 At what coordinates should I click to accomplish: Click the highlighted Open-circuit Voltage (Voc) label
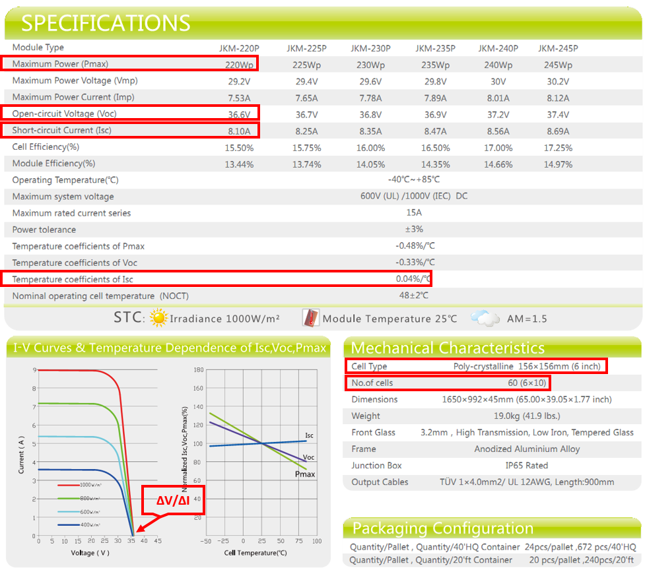[64, 113]
